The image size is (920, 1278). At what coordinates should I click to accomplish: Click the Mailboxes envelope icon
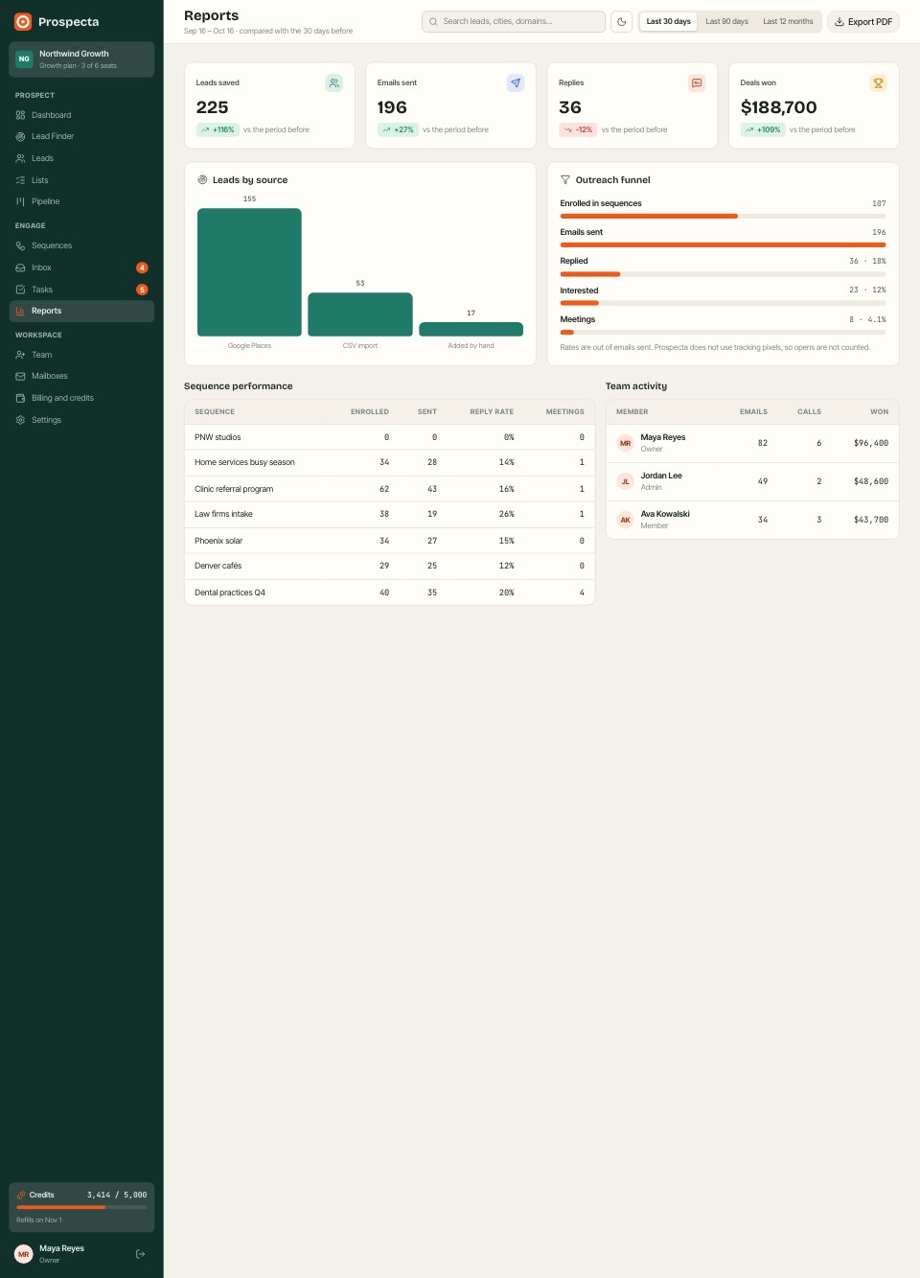pos(20,376)
